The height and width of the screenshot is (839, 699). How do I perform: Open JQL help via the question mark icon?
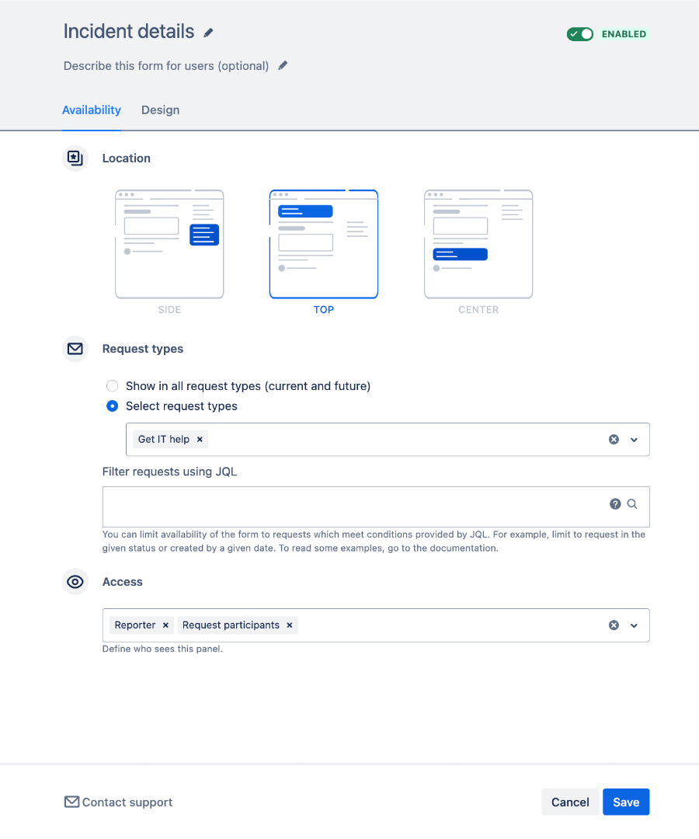coord(615,503)
